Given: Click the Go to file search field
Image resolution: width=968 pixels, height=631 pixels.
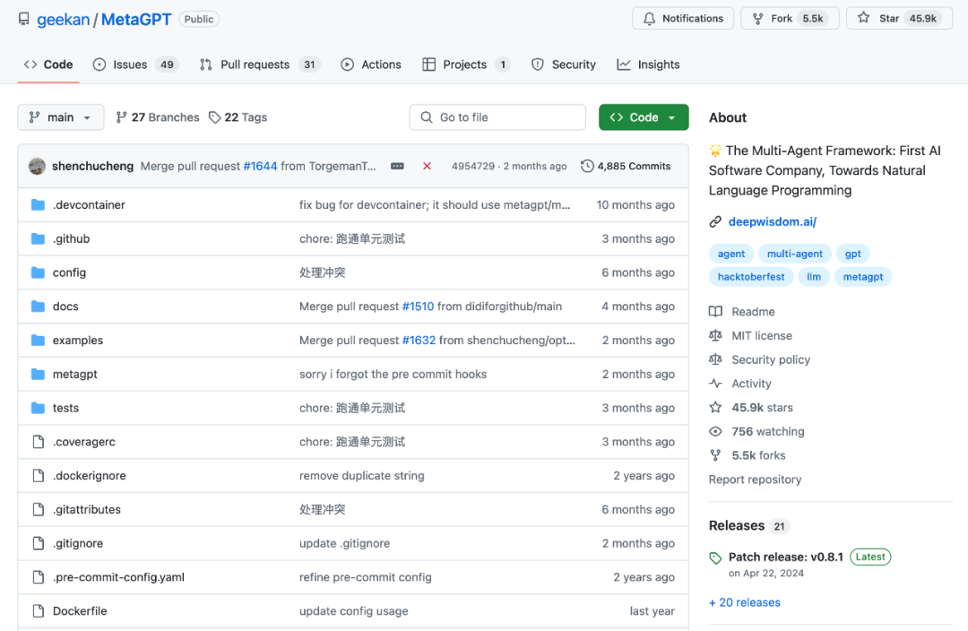Looking at the screenshot, I should coord(497,117).
